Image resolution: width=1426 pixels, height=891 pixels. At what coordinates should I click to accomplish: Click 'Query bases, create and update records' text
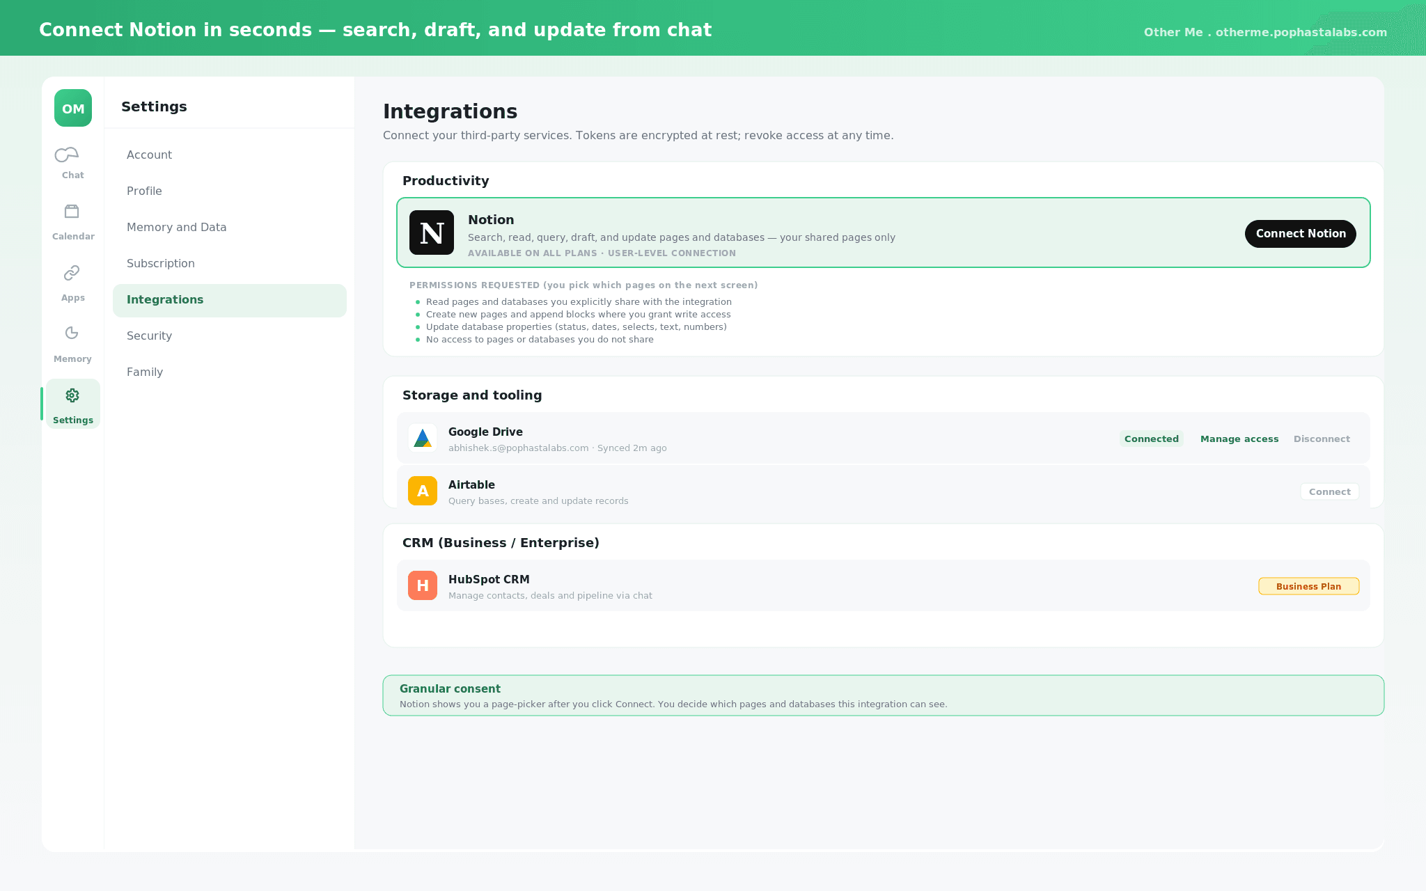tap(538, 501)
